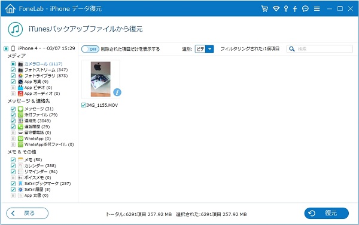Select ボイスメモ (0) entry
The height and width of the screenshot is (225, 359).
(38, 178)
